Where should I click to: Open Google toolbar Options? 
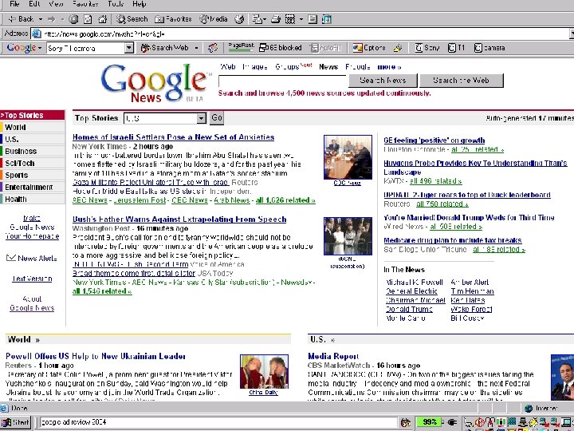pos(369,48)
